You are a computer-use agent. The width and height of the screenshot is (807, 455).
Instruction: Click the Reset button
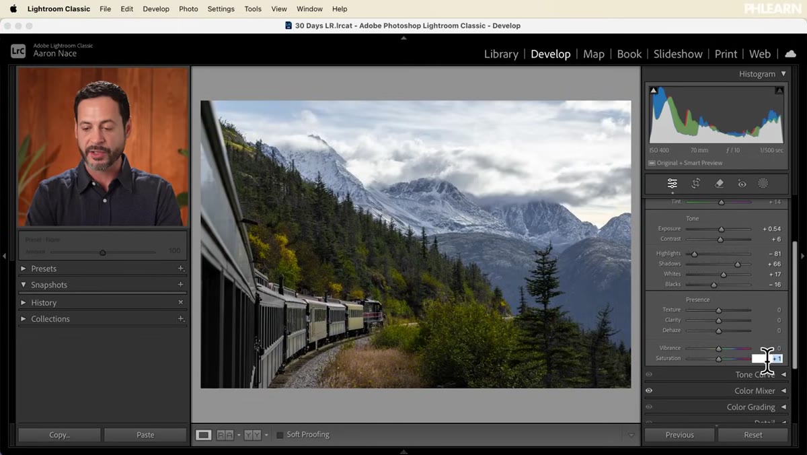pos(753,435)
